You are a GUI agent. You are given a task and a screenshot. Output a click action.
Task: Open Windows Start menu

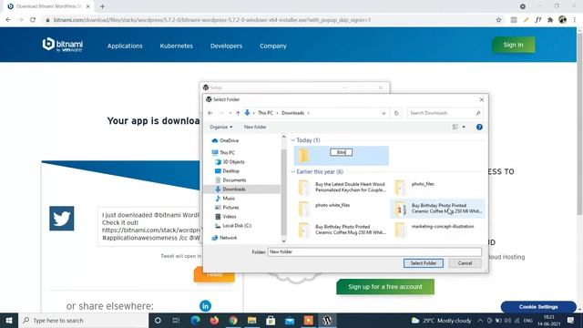9,321
